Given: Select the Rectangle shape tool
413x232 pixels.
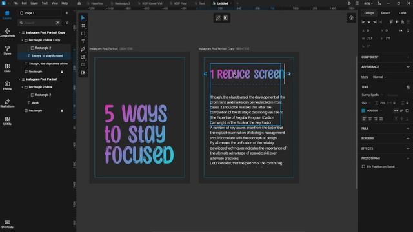Looking at the screenshot, I should click(83, 34).
